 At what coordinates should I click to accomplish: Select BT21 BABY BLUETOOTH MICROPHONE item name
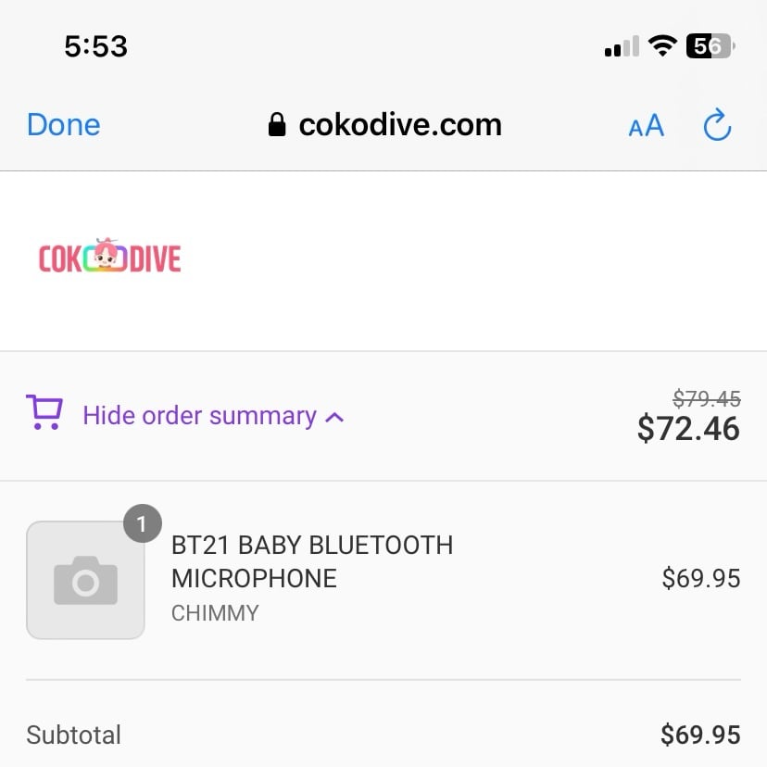point(312,561)
